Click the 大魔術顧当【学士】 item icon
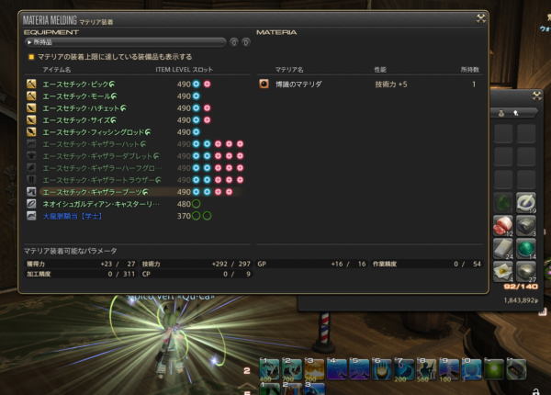 tap(30, 215)
